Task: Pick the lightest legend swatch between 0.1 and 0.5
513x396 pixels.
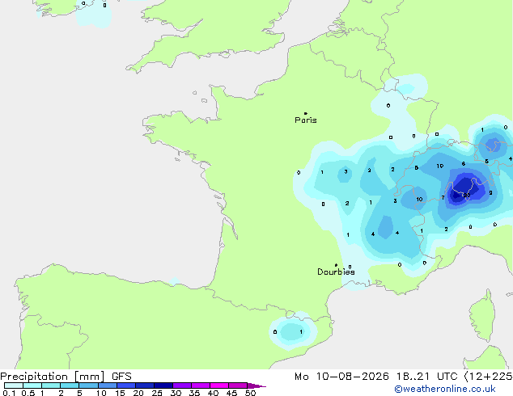Action: pos(14,385)
